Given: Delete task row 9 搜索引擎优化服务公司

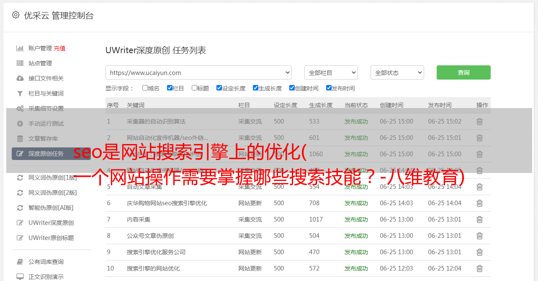Looking at the screenshot, I should coord(480,252).
